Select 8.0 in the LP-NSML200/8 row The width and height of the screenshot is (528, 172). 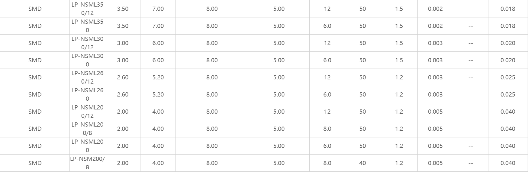[x=327, y=129]
